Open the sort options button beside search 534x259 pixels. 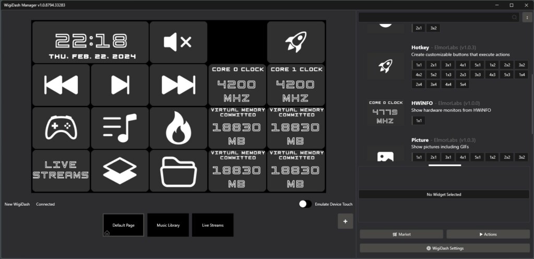[x=526, y=17]
